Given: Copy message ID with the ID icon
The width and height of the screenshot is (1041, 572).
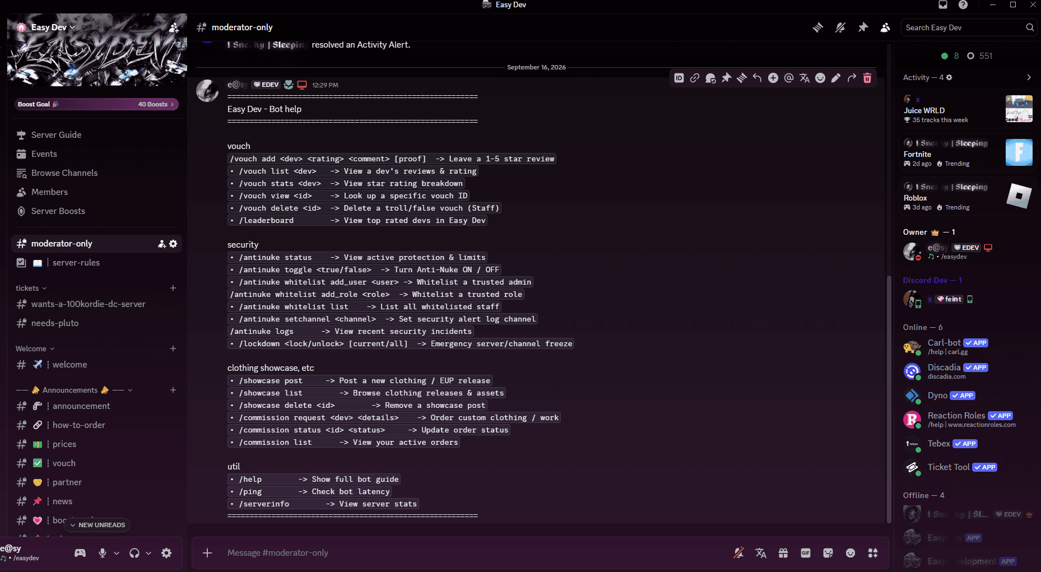Looking at the screenshot, I should tap(679, 78).
